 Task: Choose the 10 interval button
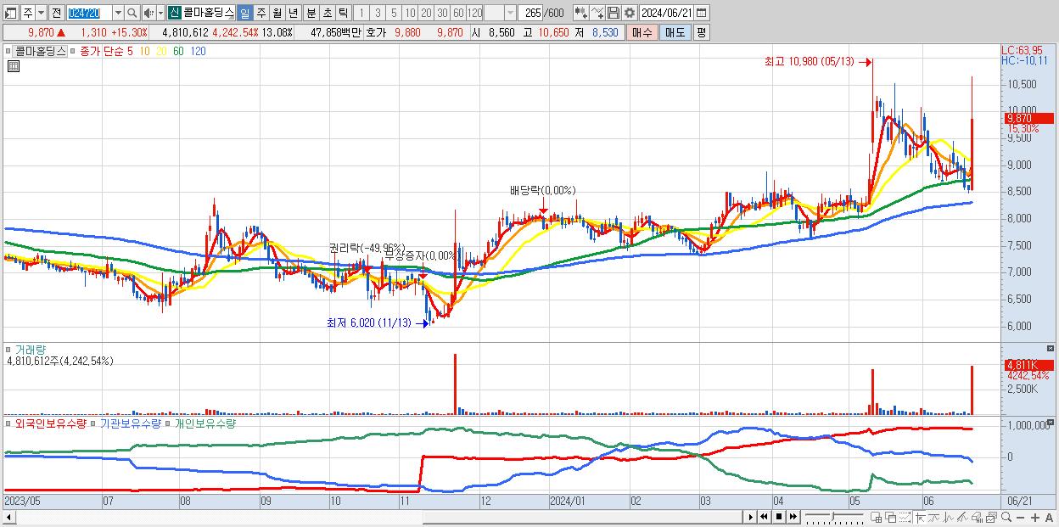pos(410,13)
